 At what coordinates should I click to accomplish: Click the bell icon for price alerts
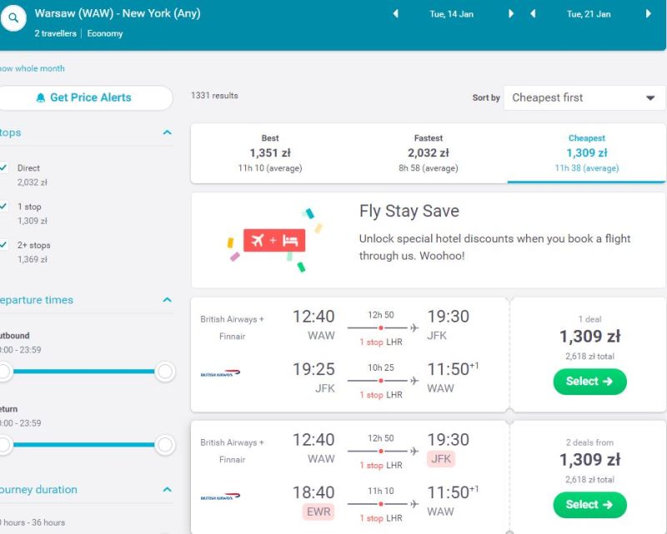pyautogui.click(x=40, y=97)
